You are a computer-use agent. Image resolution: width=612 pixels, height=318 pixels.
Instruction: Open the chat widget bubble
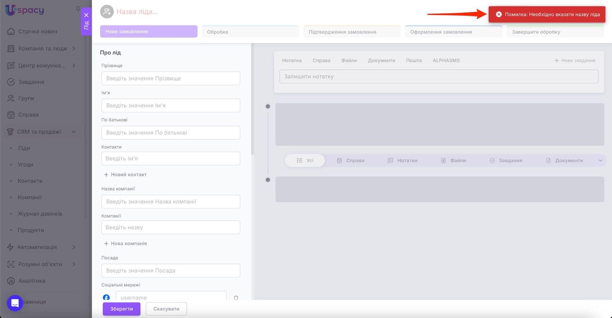click(x=15, y=303)
